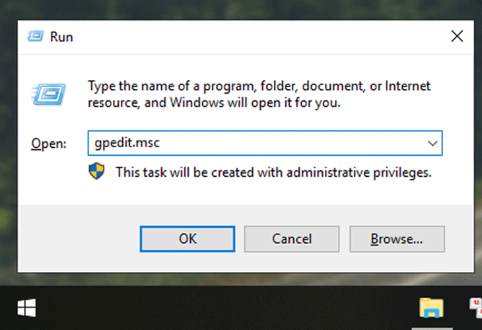Click OK to run gpedit.msc
Viewport: 482px width, 330px height.
[188, 239]
